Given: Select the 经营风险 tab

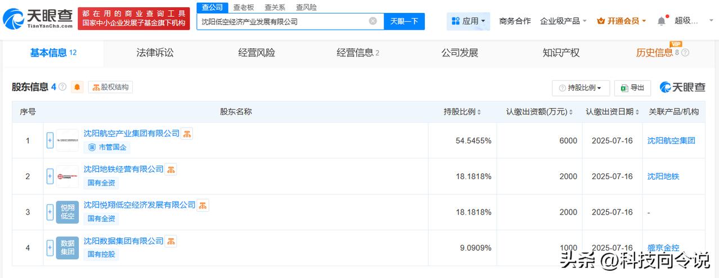Looking at the screenshot, I should (x=257, y=53).
